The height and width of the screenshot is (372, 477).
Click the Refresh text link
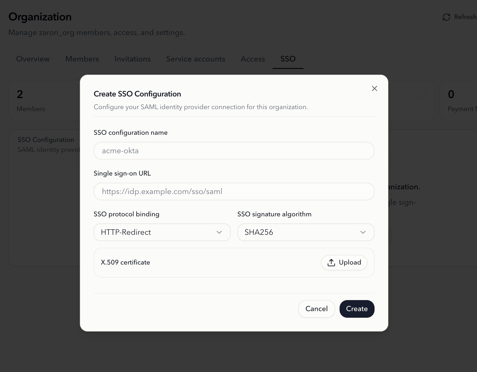click(x=465, y=17)
